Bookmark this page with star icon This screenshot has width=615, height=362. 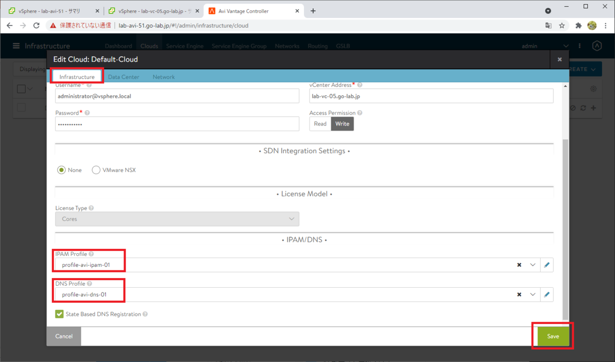click(x=562, y=25)
